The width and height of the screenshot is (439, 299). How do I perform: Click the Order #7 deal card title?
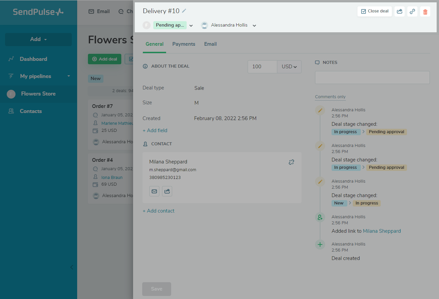(x=102, y=106)
